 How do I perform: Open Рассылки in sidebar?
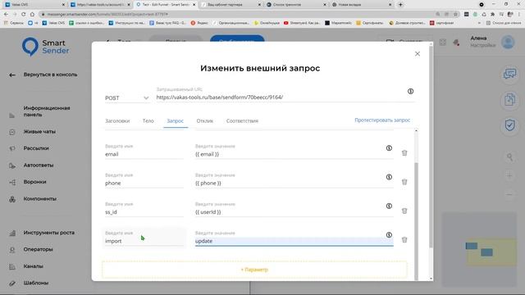(x=36, y=148)
